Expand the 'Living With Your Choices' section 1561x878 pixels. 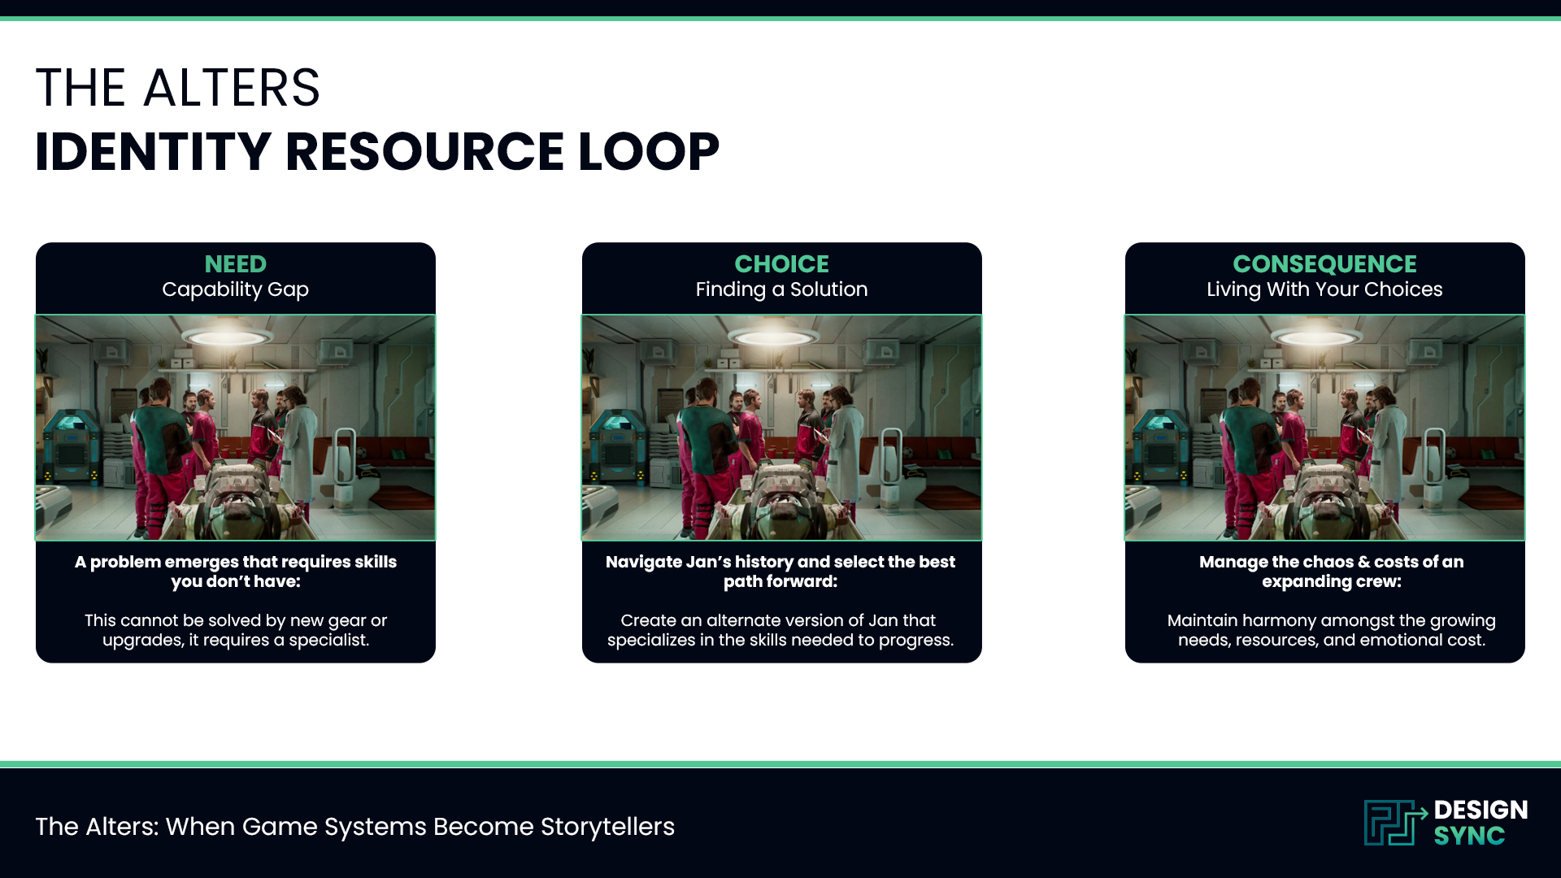coord(1325,289)
